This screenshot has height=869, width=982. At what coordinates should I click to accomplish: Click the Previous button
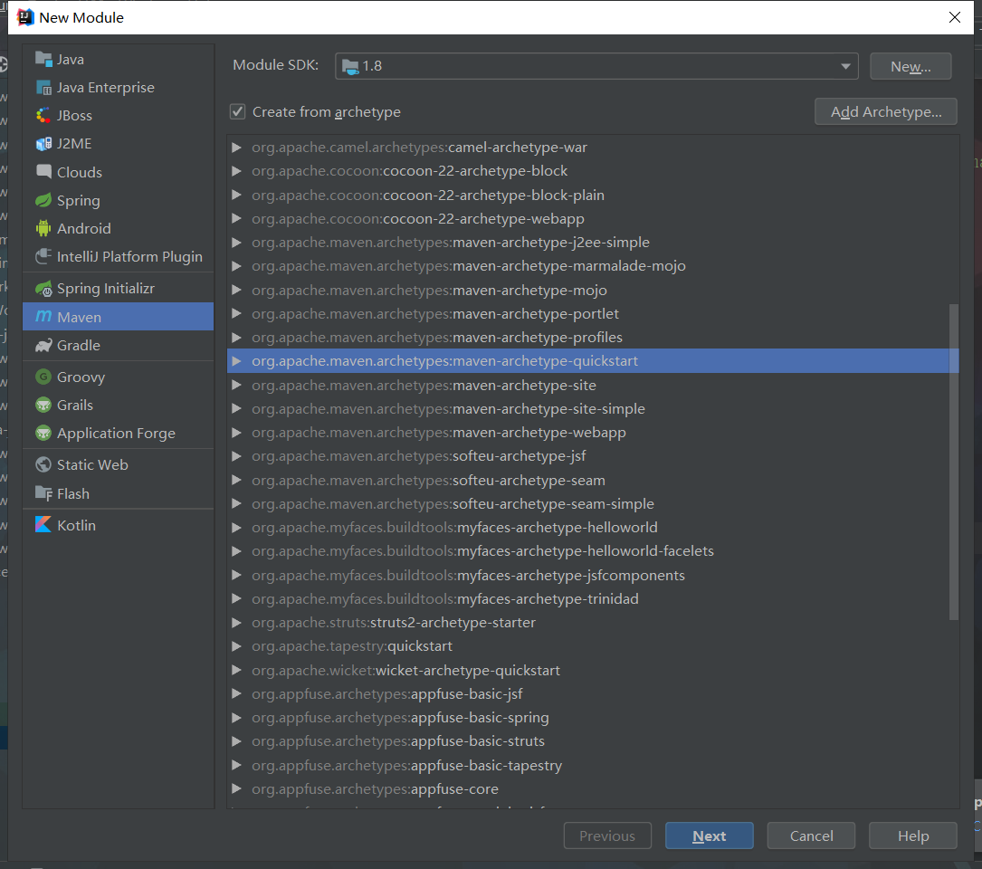click(607, 836)
